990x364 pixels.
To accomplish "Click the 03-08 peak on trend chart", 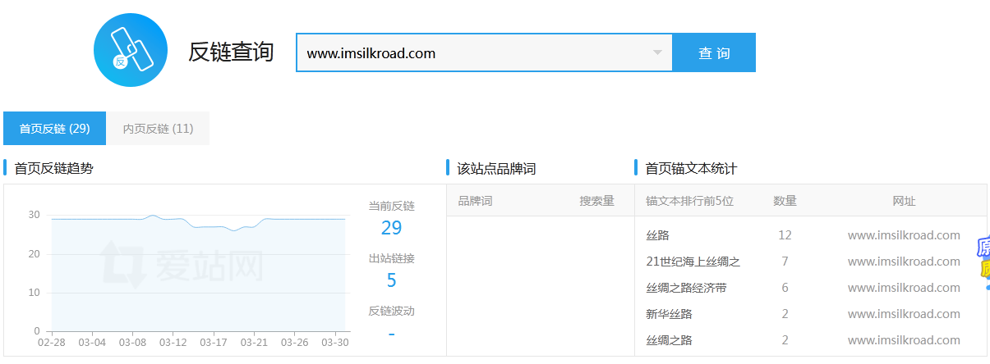I will (153, 216).
